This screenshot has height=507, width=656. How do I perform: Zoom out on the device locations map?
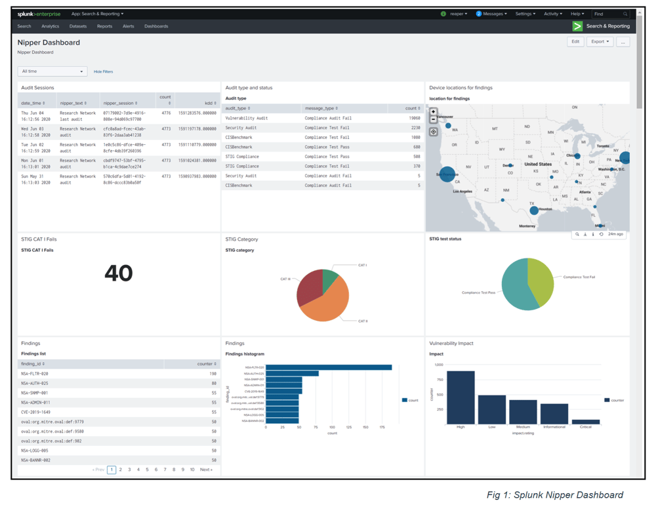[433, 119]
